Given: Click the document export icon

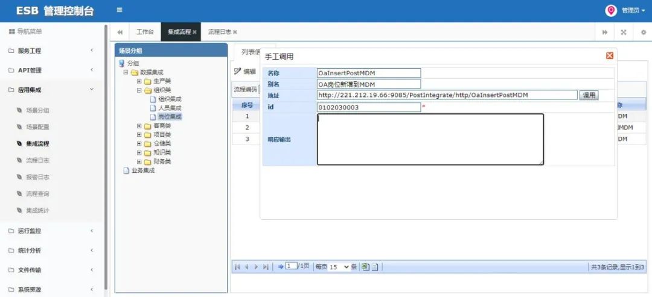Looking at the screenshot, I should (375, 267).
